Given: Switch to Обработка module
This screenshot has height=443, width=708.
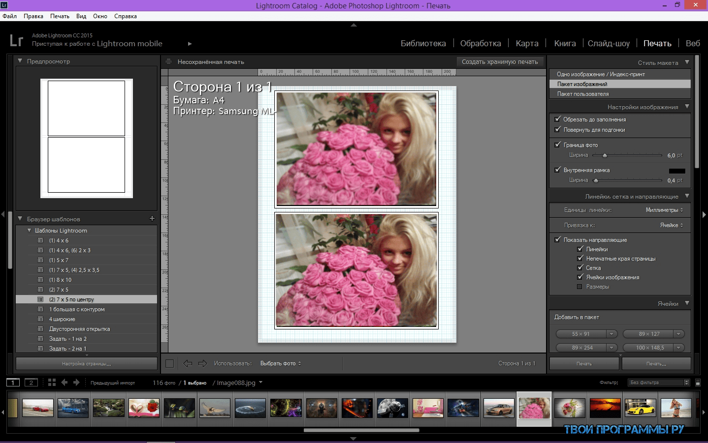Looking at the screenshot, I should coord(481,43).
